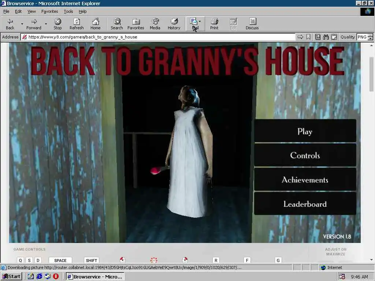Open the History toolbar icon

[x=174, y=22]
